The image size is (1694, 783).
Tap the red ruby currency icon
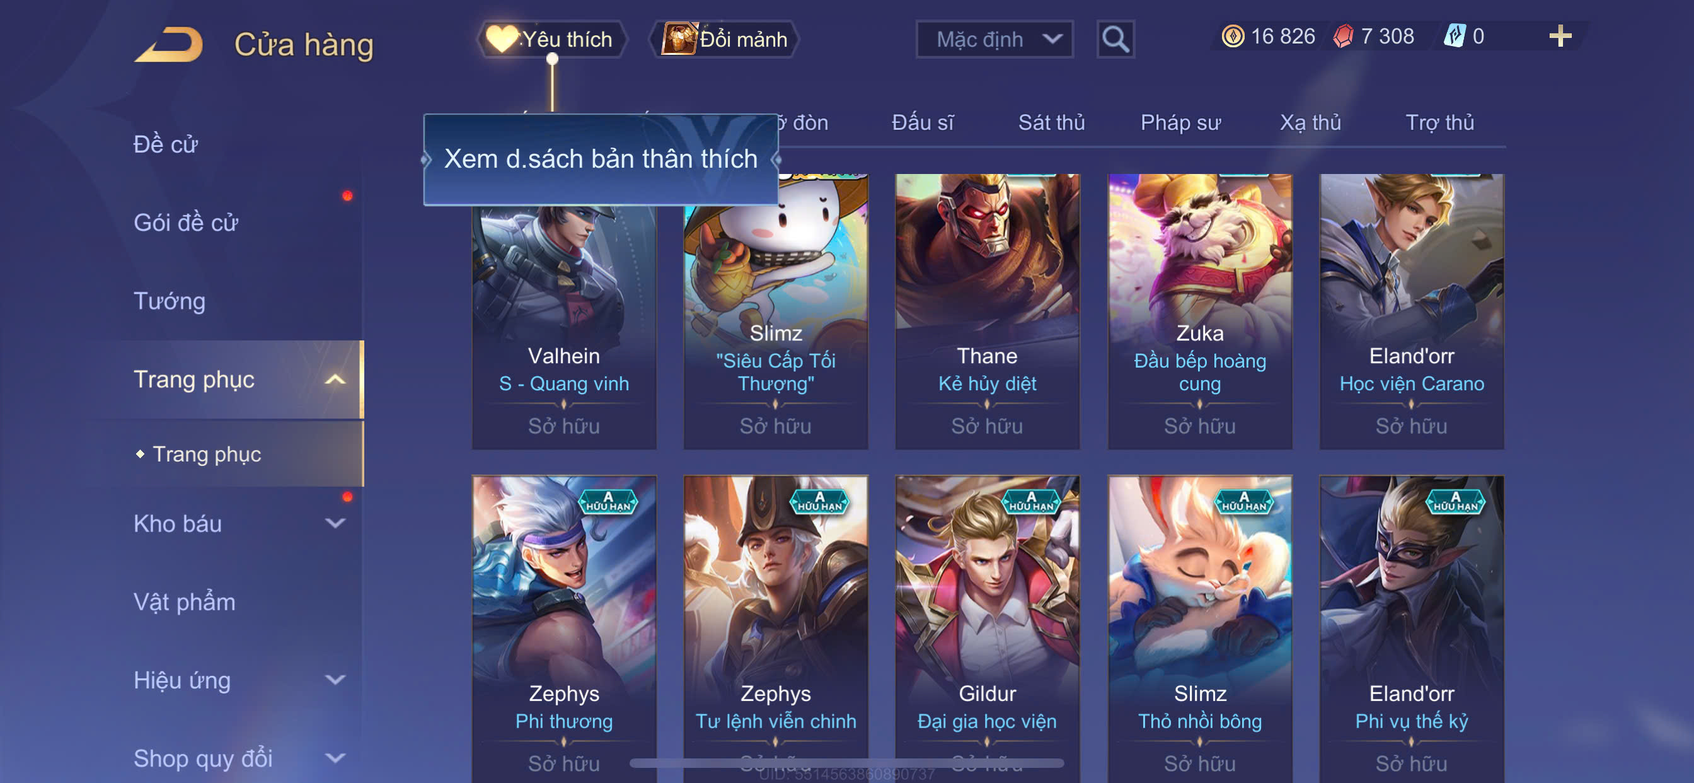coord(1343,36)
